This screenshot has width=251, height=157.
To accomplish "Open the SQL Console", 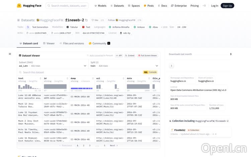I will 150,72.
